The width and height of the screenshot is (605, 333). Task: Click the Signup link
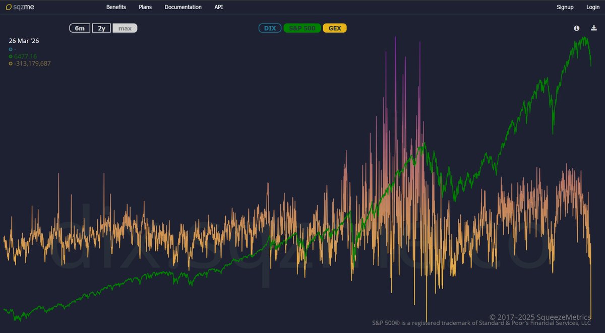click(565, 7)
